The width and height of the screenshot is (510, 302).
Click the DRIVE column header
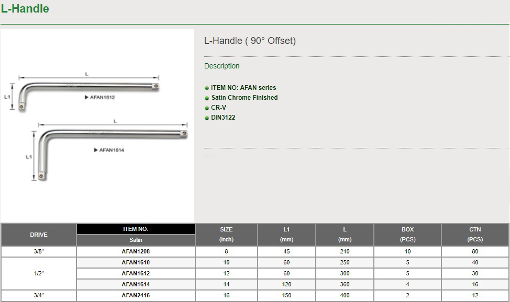pyautogui.click(x=38, y=235)
